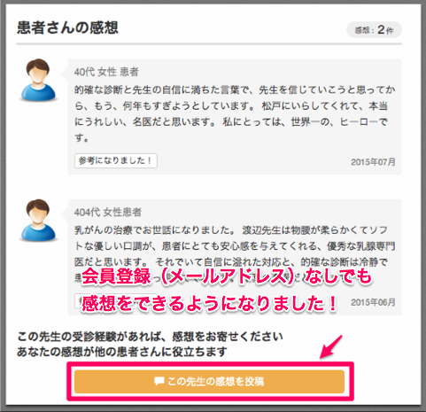Image resolution: width=426 pixels, height=412 pixels.
Task: Click the speech bubble icon on the orange button
Action: [x=159, y=381]
